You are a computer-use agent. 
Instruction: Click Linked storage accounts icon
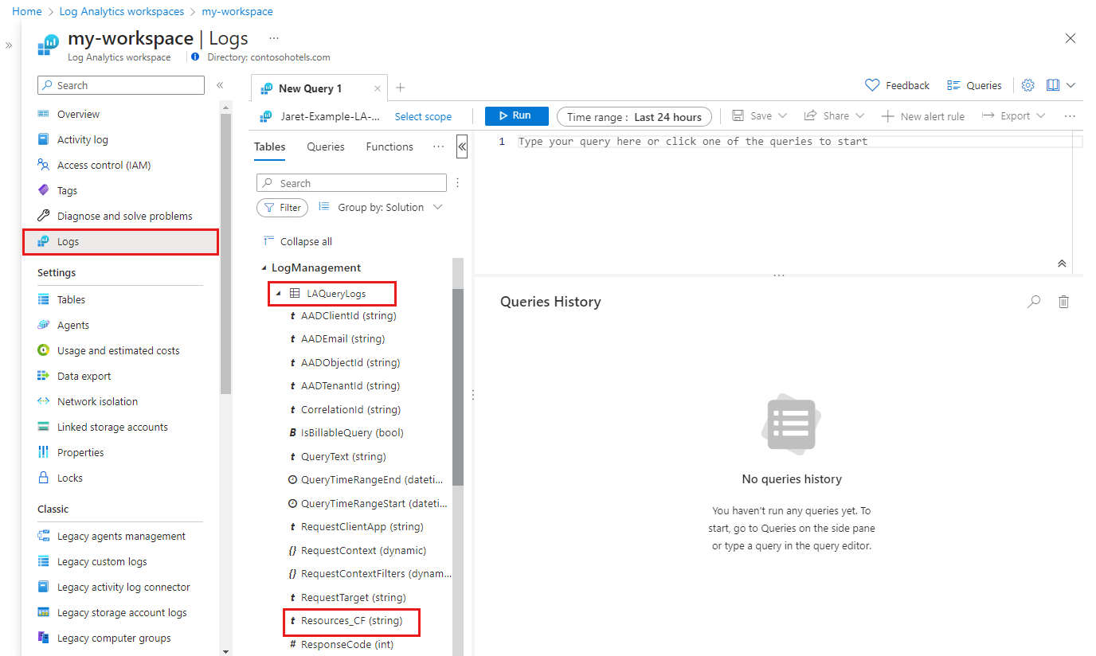[44, 427]
